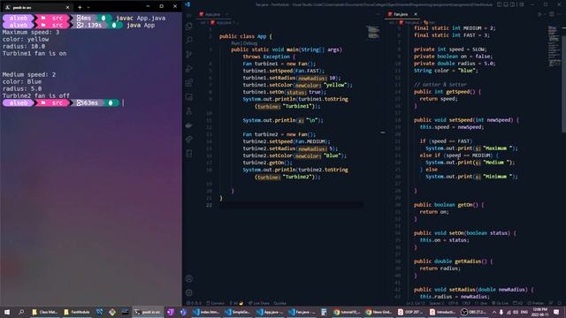Open the Remote Explorer view in VS Code

pos(188,97)
